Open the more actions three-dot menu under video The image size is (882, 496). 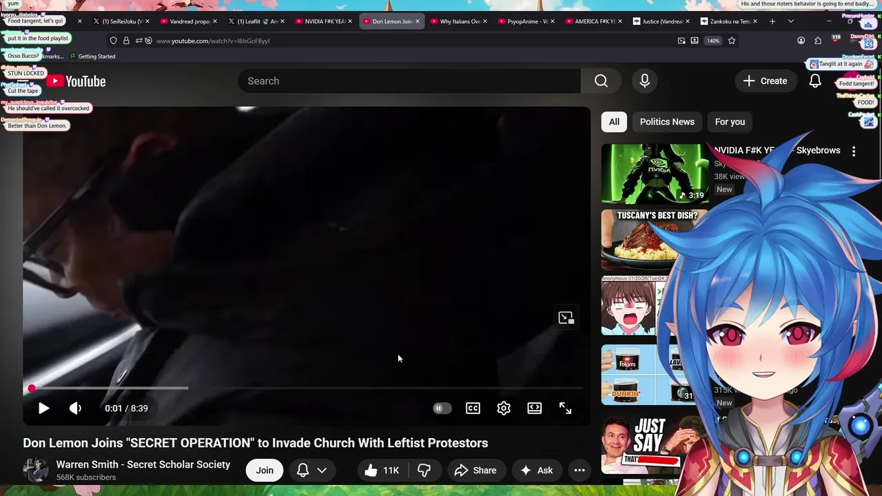[580, 471]
